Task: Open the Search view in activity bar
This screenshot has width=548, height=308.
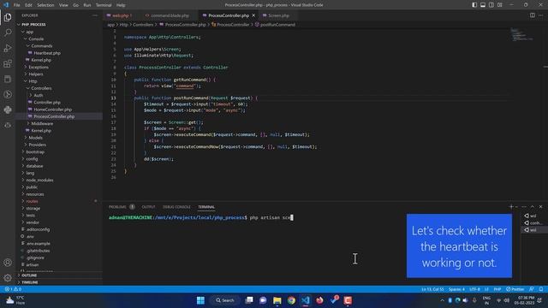Action: pyautogui.click(x=8, y=33)
